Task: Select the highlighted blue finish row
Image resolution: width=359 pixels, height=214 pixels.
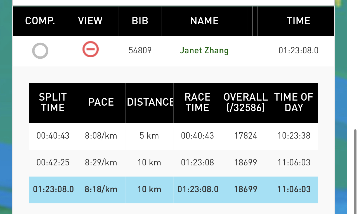Action: pos(173,190)
